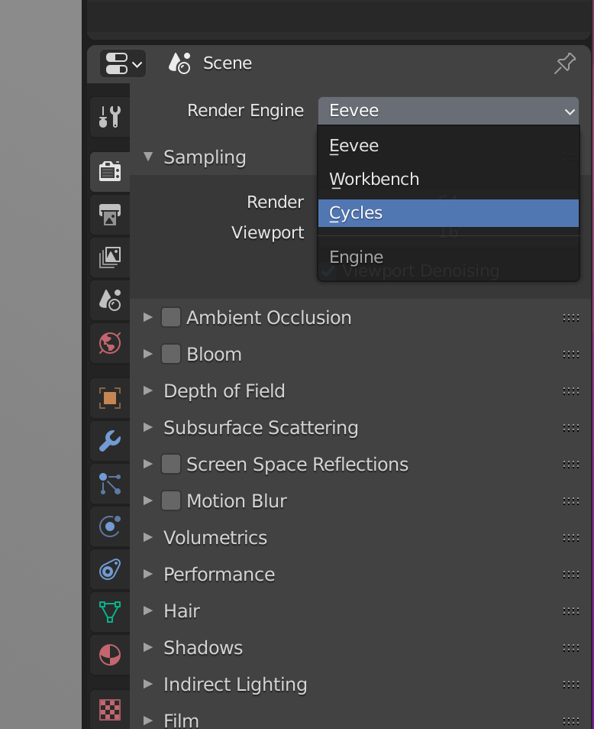This screenshot has height=729, width=594.
Task: Click the Scene label in the header
Action: [x=228, y=63]
